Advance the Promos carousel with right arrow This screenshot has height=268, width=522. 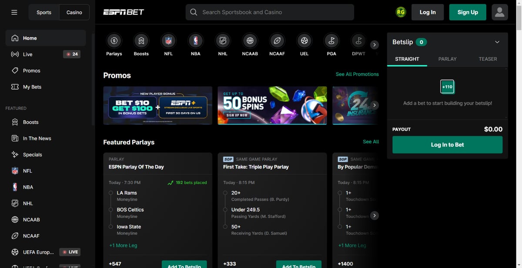(374, 105)
